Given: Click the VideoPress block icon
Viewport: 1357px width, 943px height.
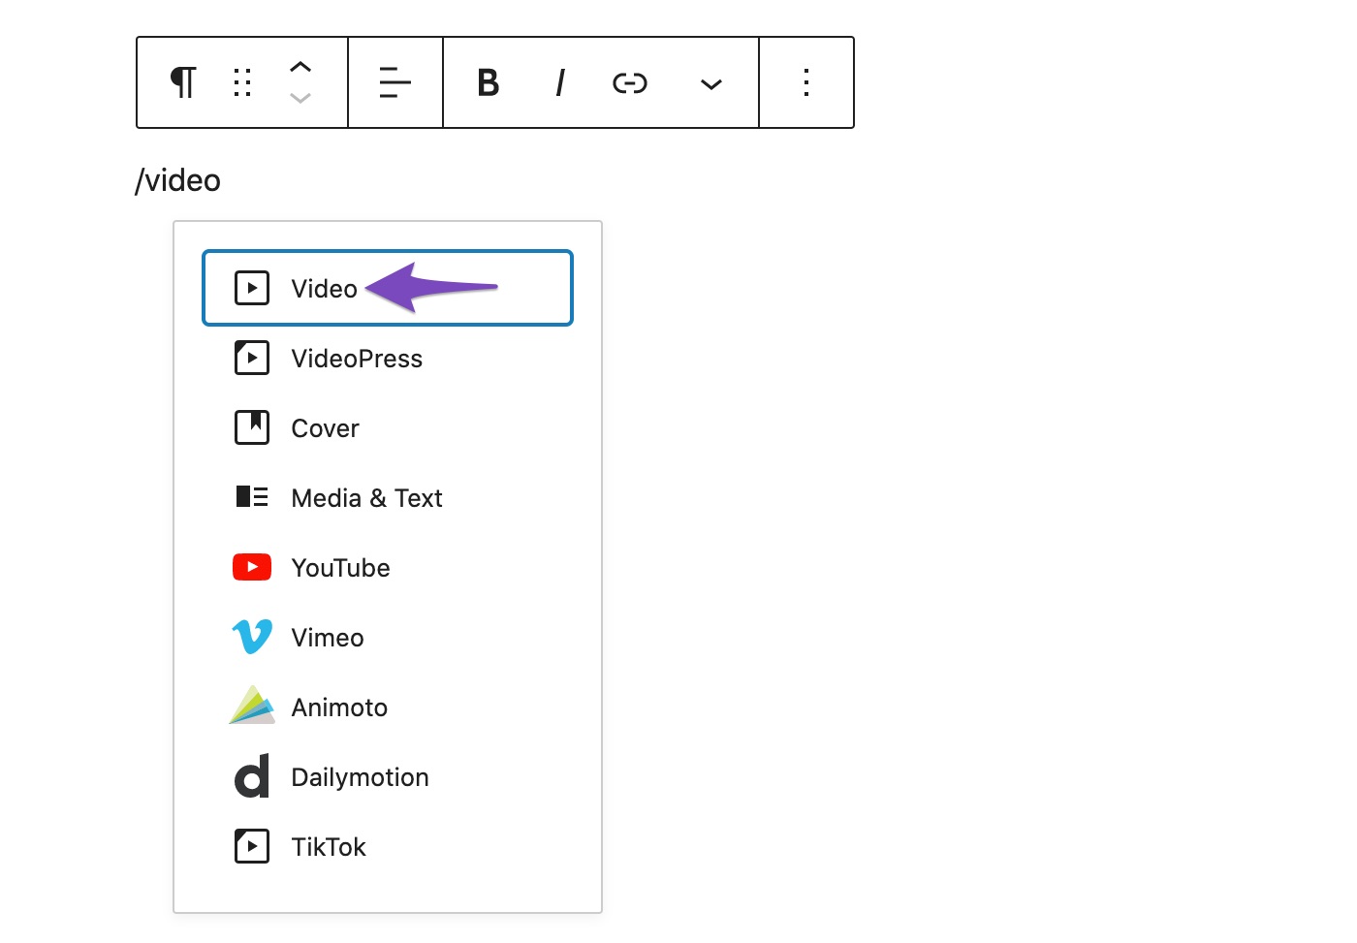Looking at the screenshot, I should 252,358.
